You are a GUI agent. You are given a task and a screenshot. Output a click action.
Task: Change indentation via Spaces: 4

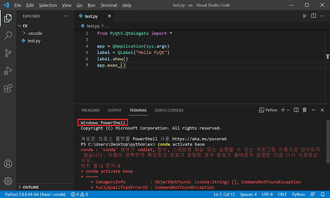tap(248, 194)
